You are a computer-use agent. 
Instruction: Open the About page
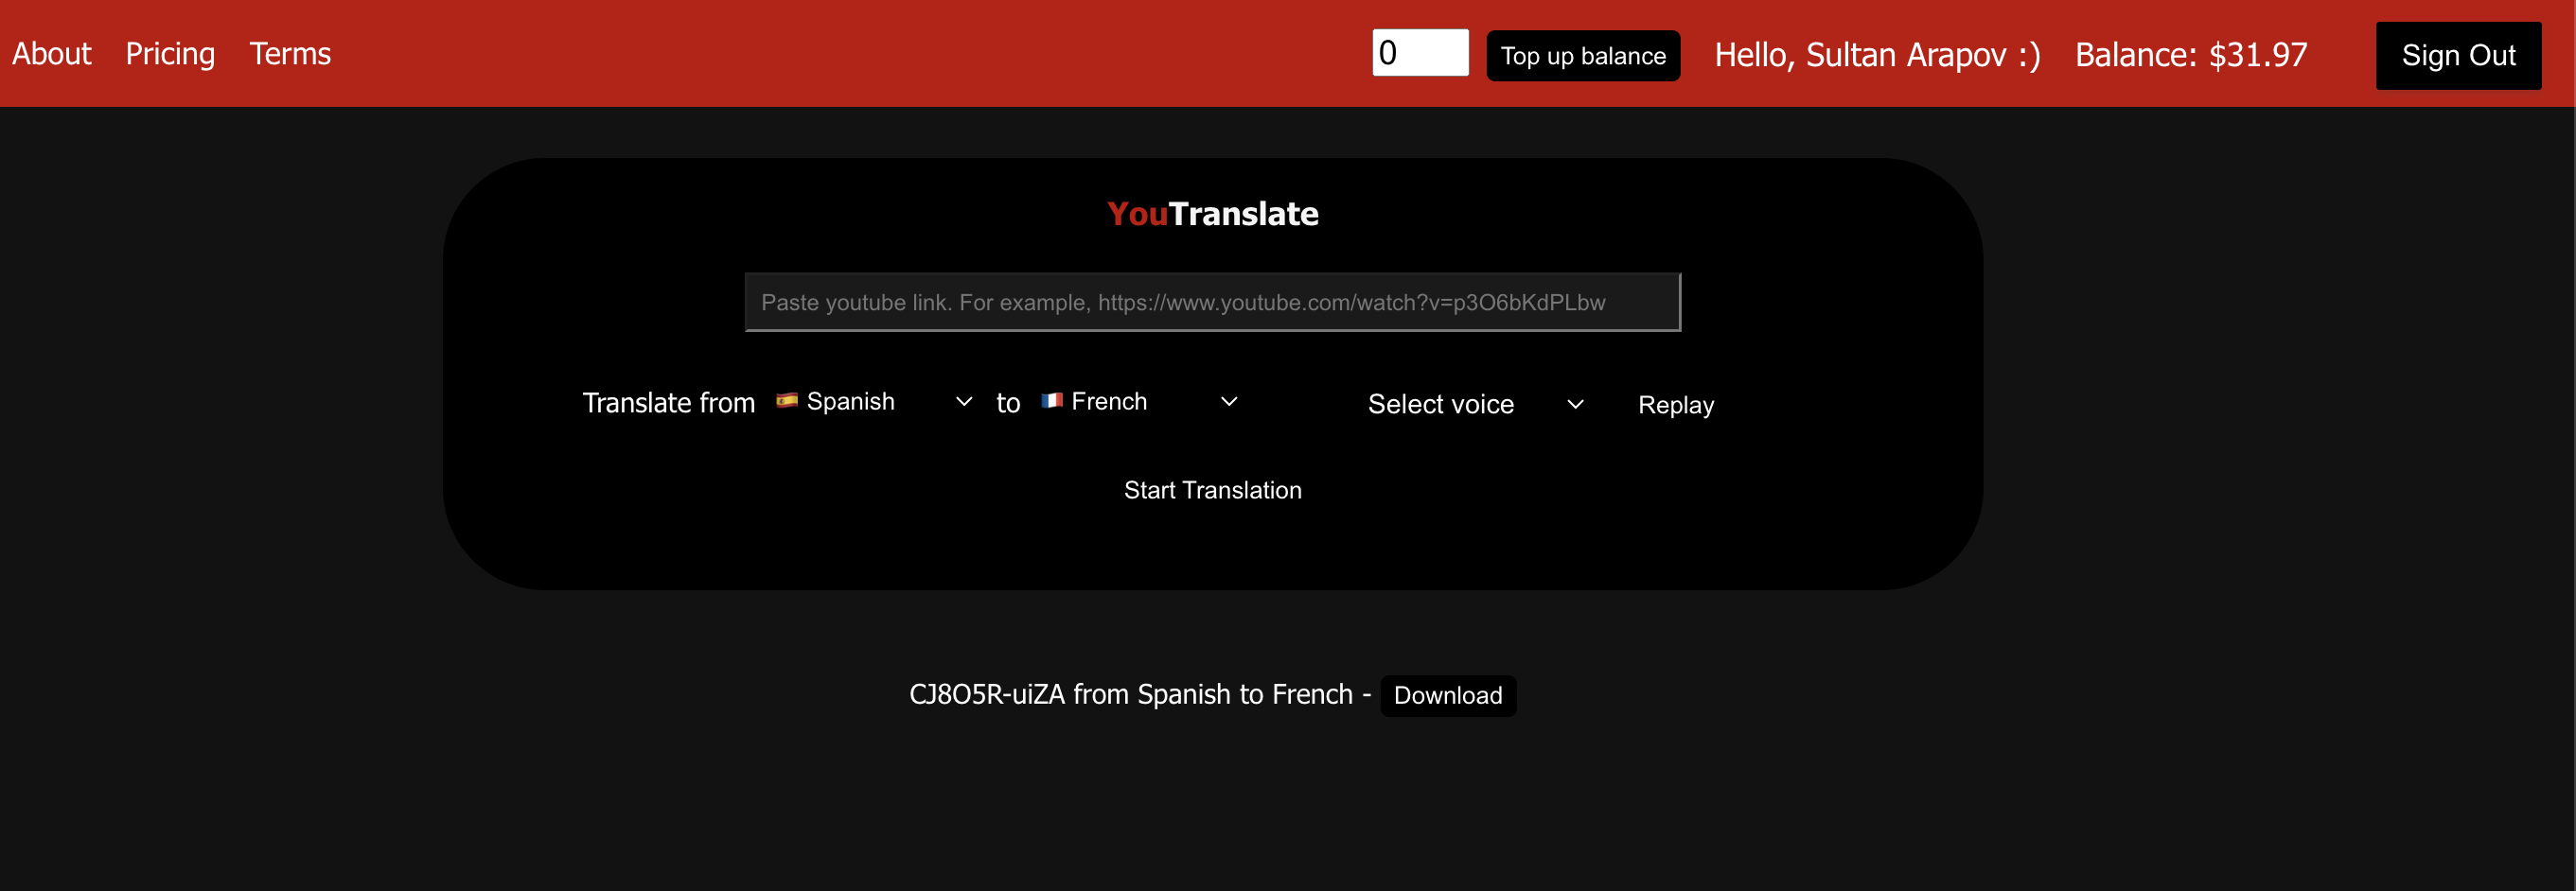(x=51, y=54)
